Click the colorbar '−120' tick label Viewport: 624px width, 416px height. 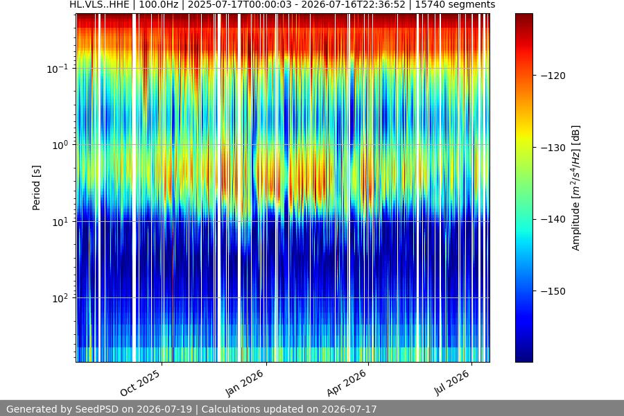[x=553, y=76]
